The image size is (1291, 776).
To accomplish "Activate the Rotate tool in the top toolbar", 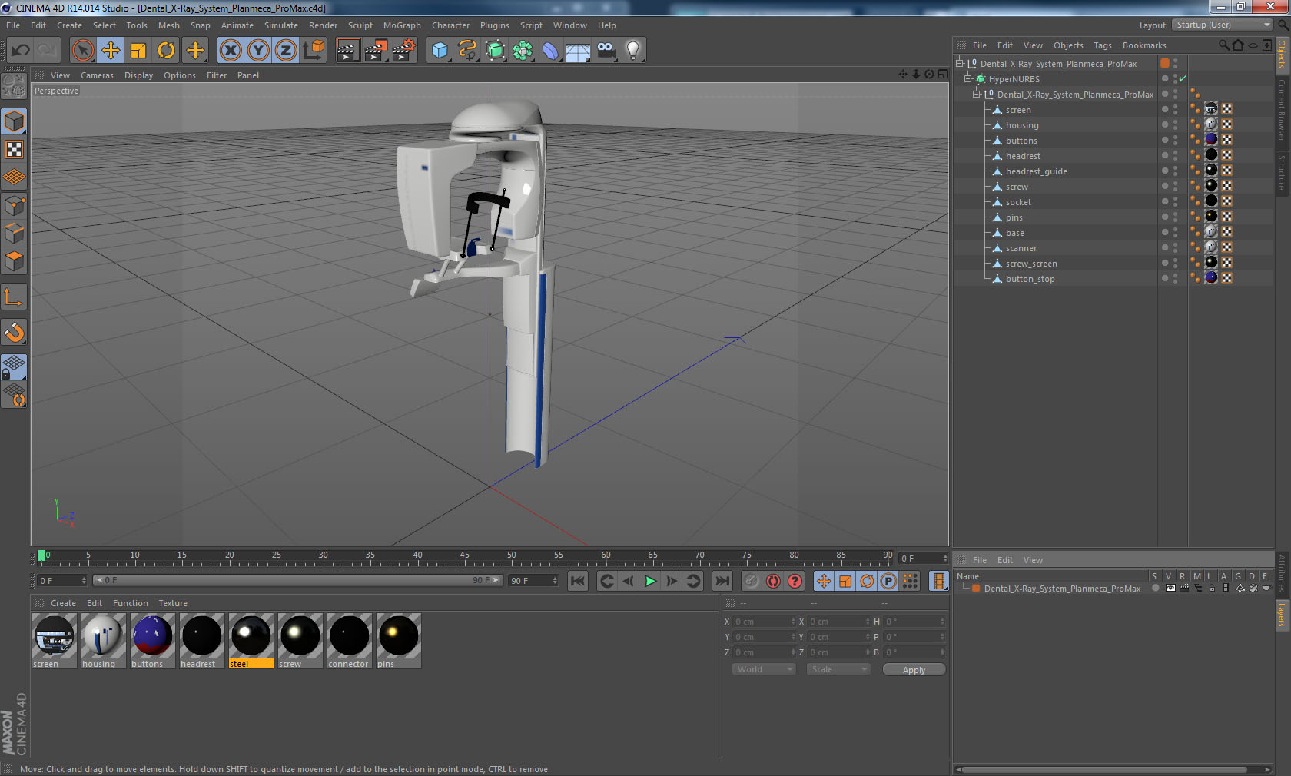I will [166, 51].
